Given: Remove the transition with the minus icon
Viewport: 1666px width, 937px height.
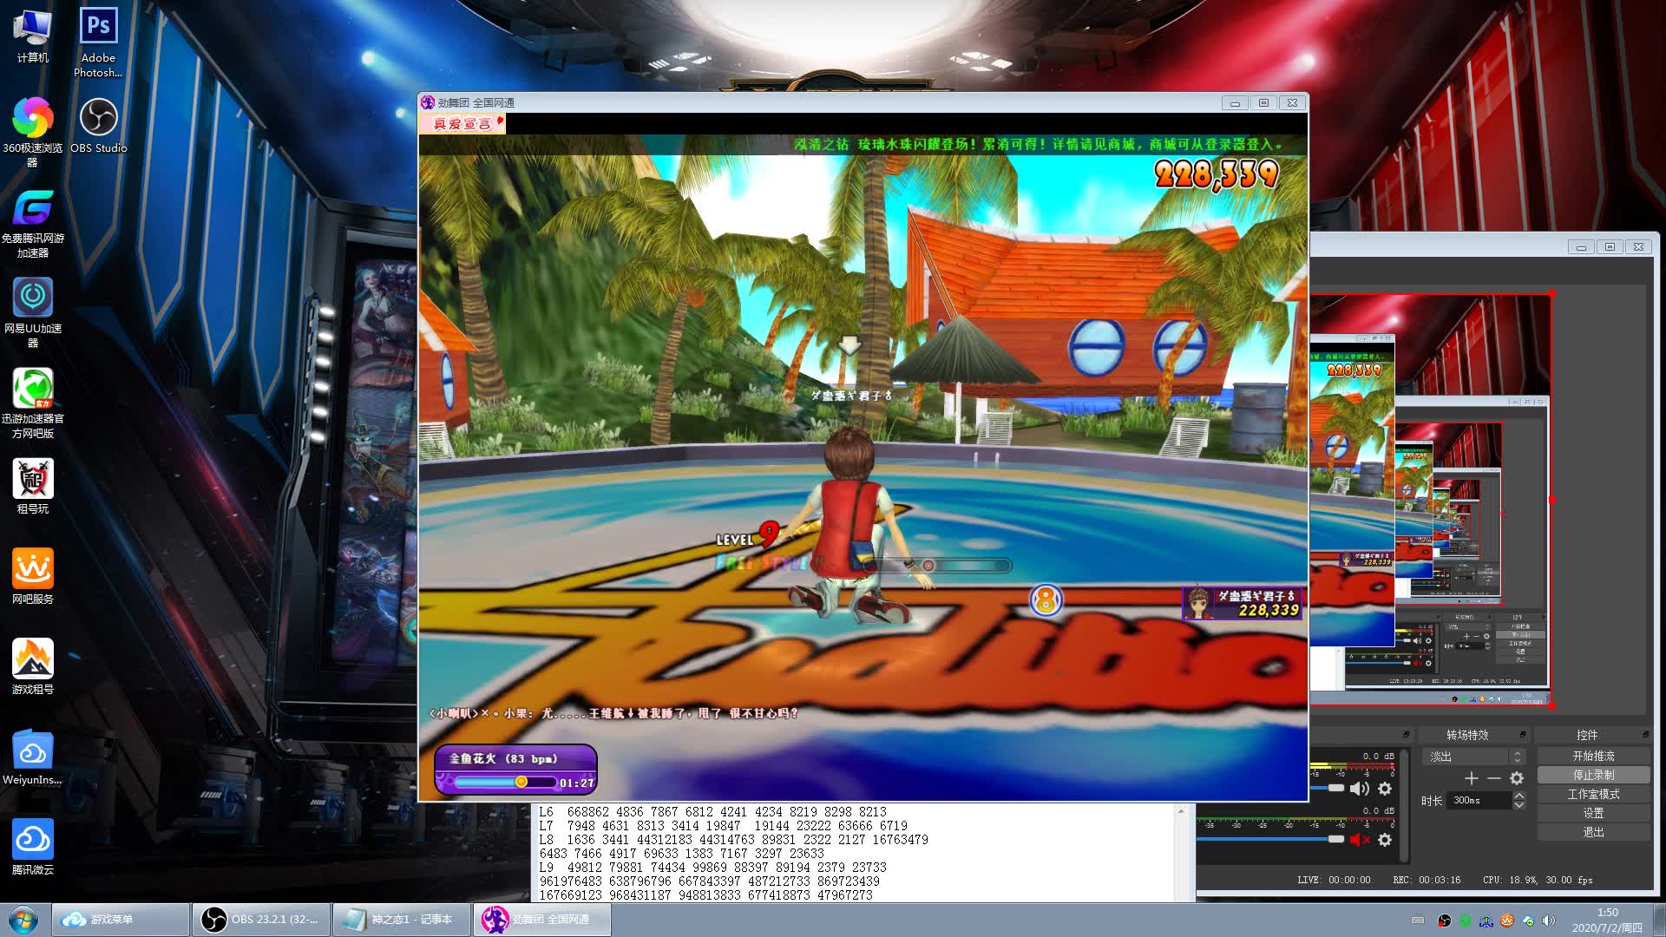Looking at the screenshot, I should click(x=1493, y=779).
